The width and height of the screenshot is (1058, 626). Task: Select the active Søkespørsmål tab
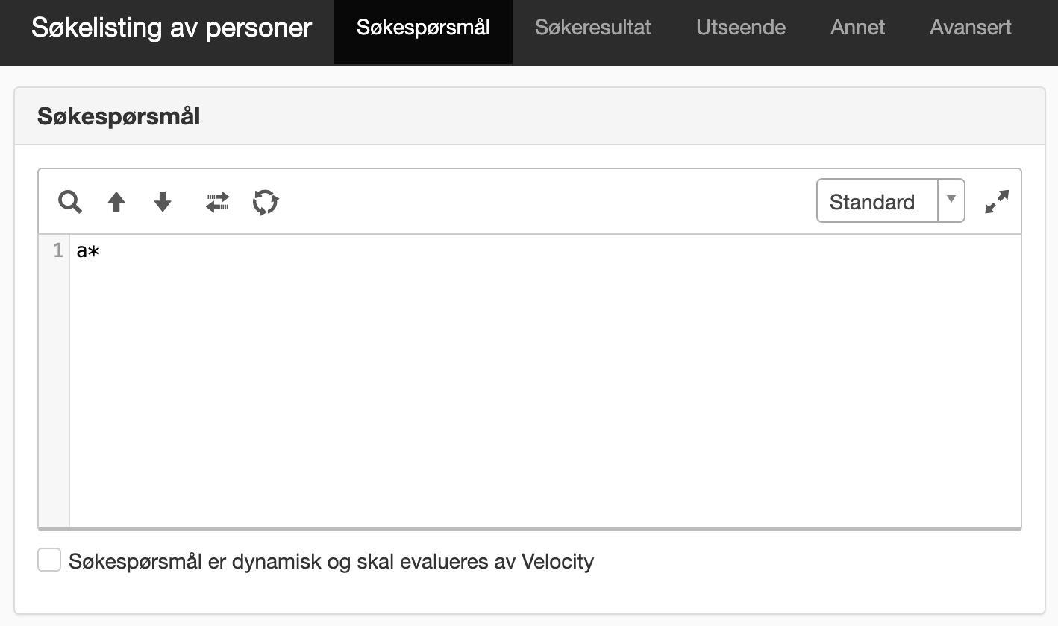point(423,28)
